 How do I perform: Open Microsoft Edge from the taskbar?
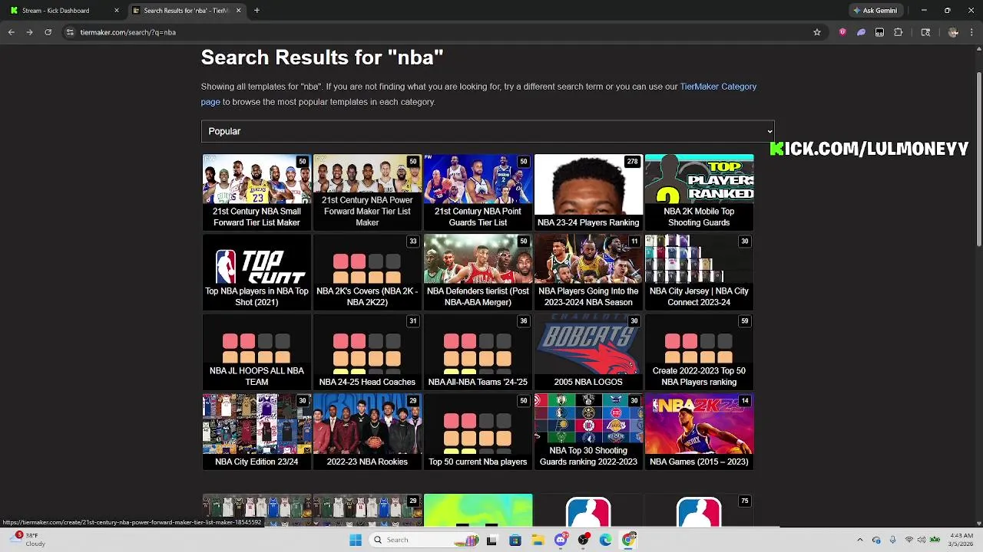(606, 540)
